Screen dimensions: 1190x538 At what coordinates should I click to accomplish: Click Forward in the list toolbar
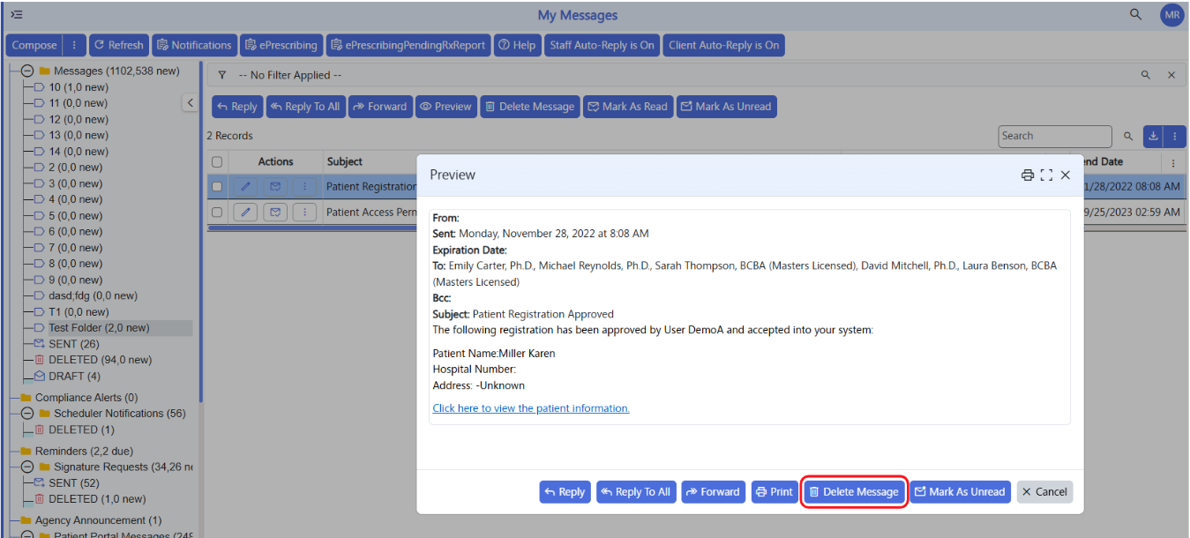380,107
